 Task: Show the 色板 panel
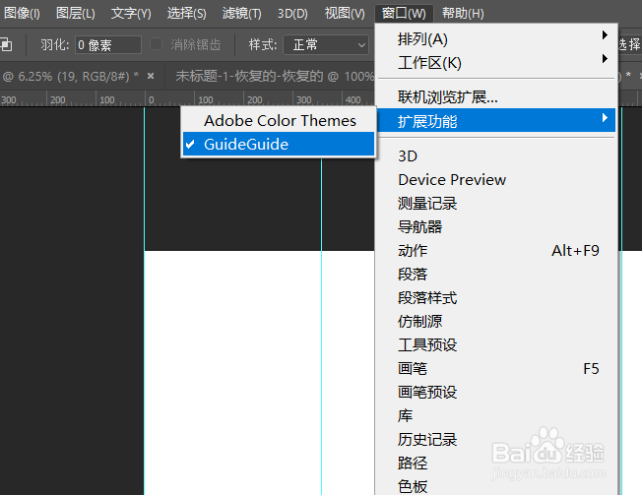[x=496, y=486]
